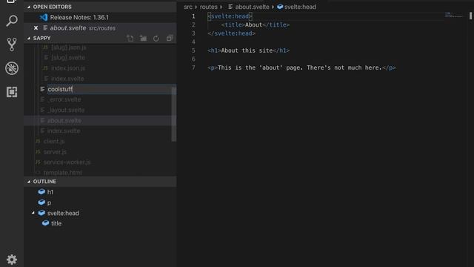Click the title symbol icon in Outline

(46, 223)
